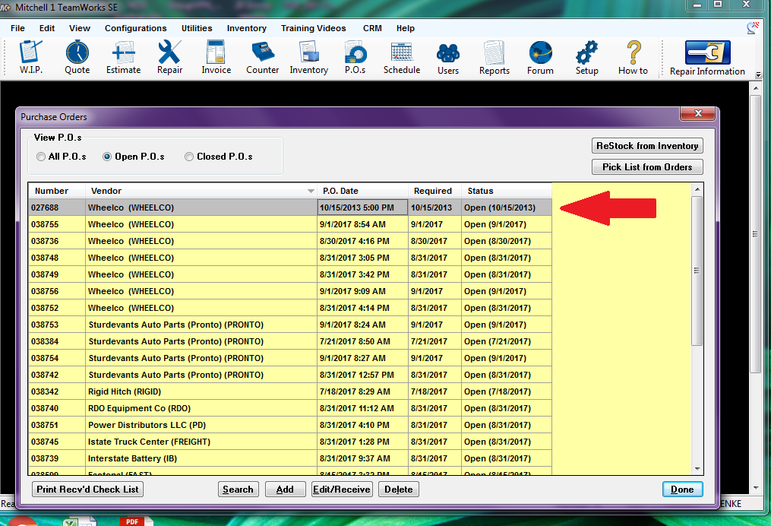Open the Inventory toolbar icon
The height and width of the screenshot is (526, 771).
[x=309, y=57]
